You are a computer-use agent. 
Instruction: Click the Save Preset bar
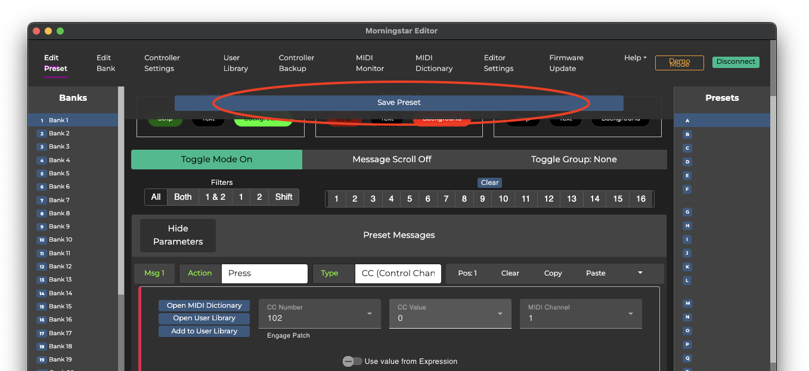point(399,103)
